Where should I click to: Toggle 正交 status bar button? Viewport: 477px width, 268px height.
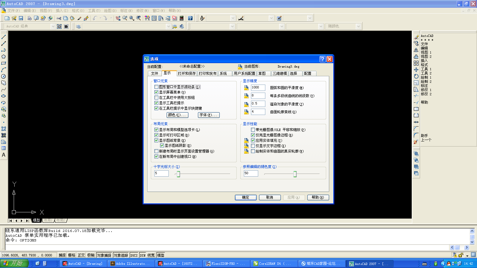81,255
